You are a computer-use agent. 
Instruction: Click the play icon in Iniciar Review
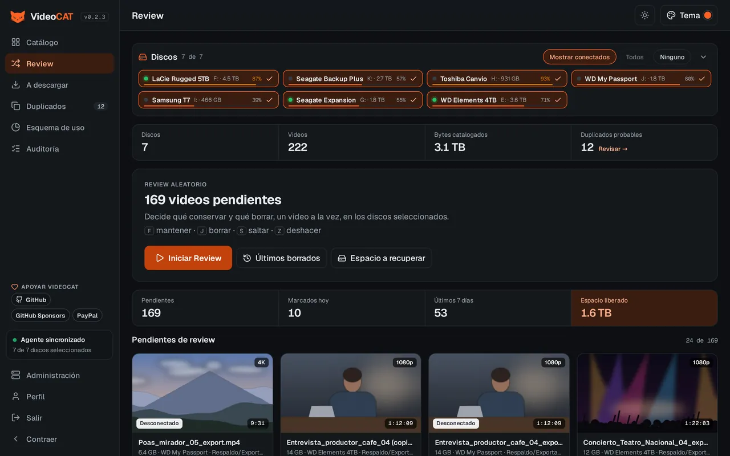tap(160, 258)
